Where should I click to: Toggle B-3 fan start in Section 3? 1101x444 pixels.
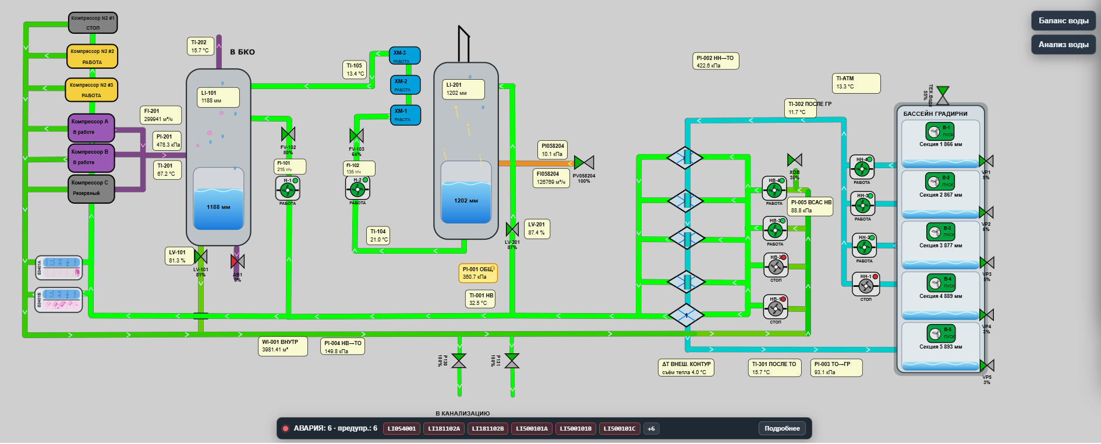pos(941,232)
